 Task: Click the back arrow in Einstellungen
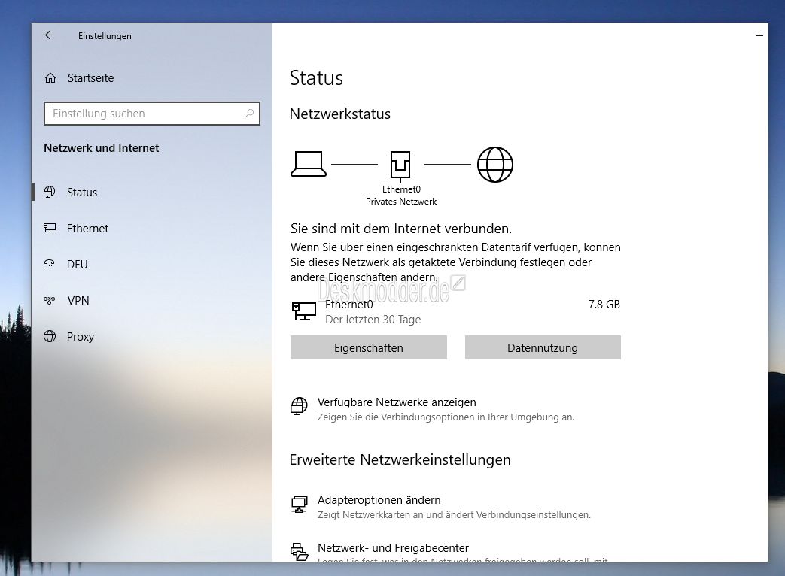tap(50, 35)
